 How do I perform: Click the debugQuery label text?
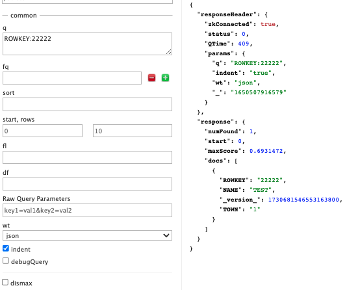pos(30,262)
